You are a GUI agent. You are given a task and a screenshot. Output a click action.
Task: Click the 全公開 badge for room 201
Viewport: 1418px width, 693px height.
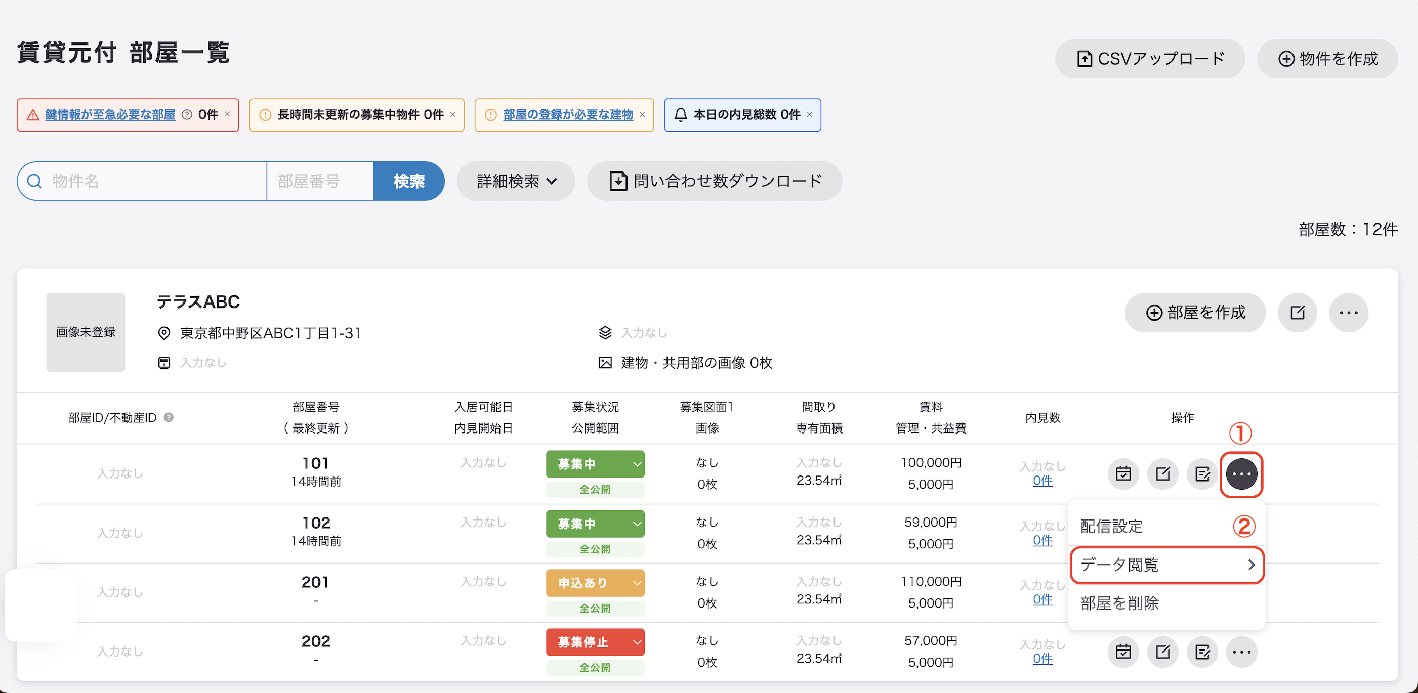point(595,609)
